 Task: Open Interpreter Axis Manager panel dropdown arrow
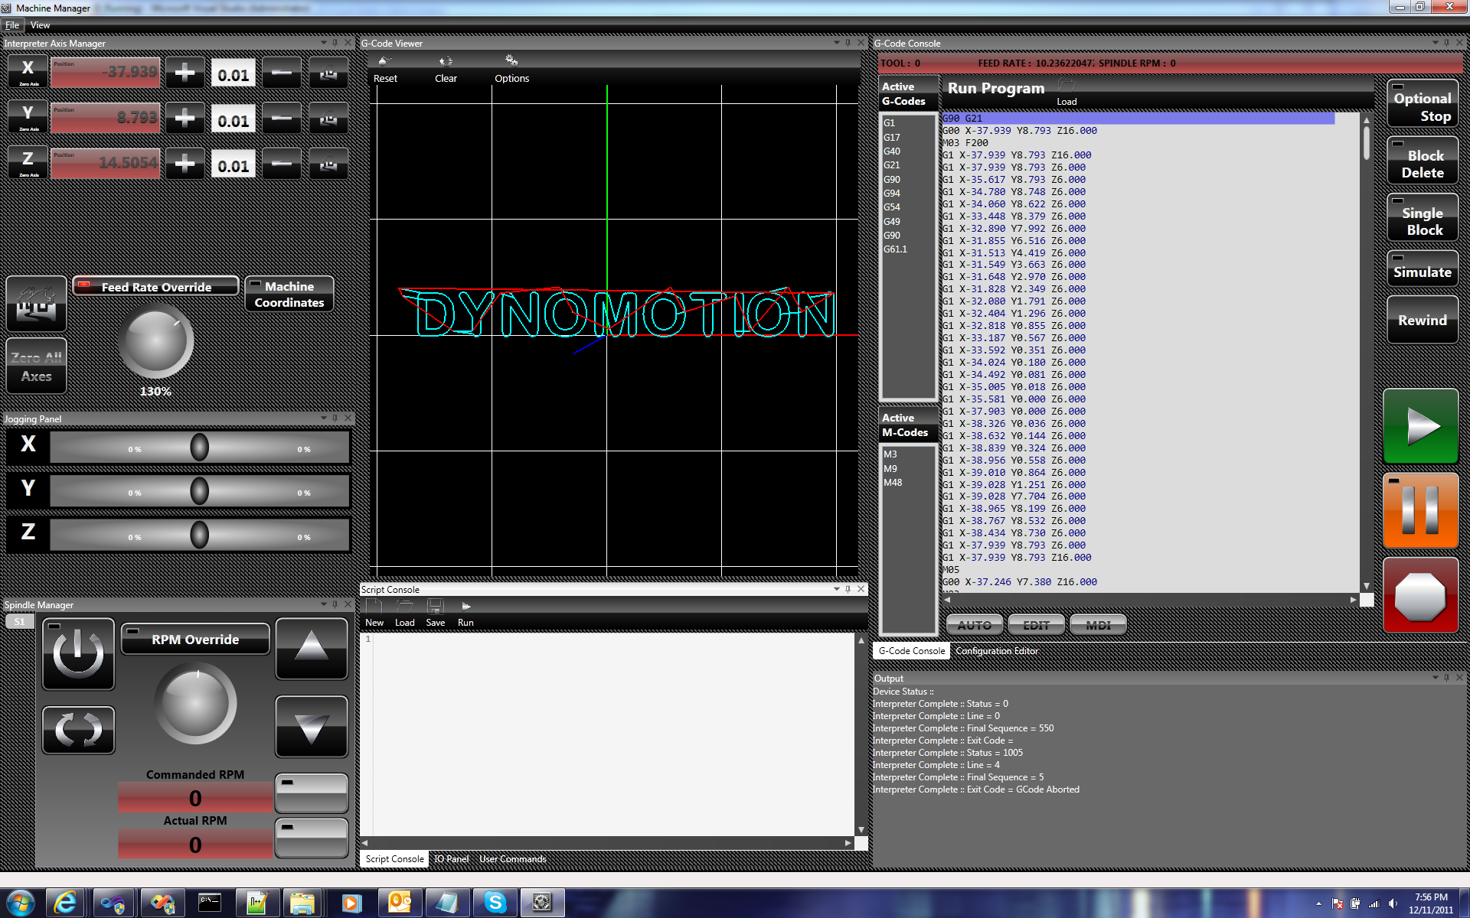pyautogui.click(x=324, y=43)
